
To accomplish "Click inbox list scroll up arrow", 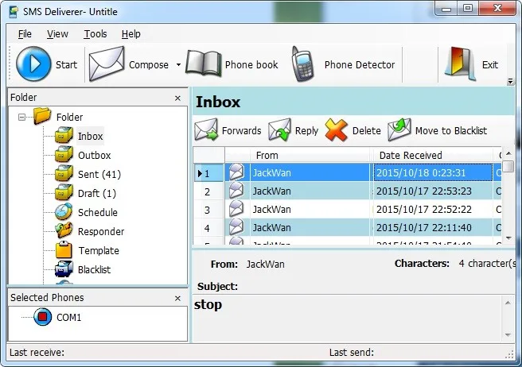I will pos(508,153).
